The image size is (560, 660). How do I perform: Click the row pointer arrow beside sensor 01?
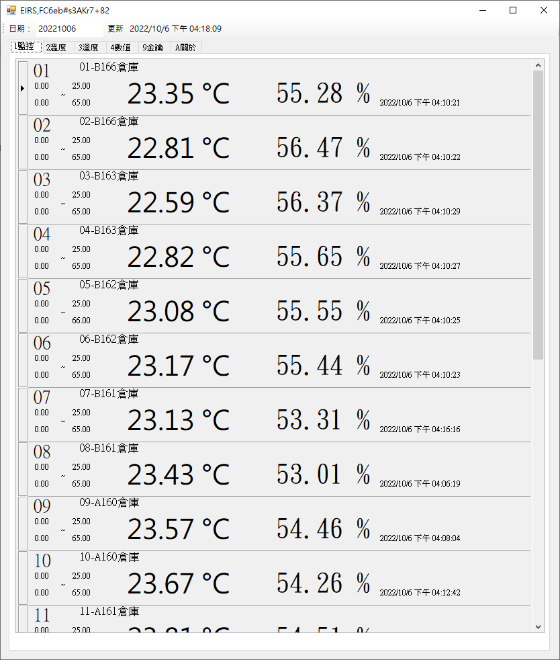click(x=22, y=88)
